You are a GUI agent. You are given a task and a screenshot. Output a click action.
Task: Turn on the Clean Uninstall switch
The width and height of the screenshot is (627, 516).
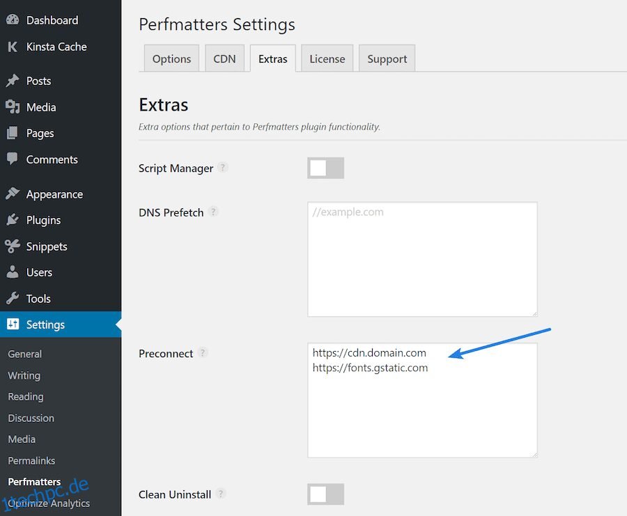click(x=325, y=494)
